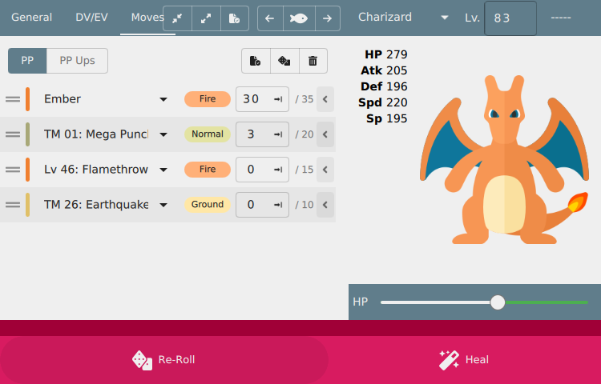Switch to the General tab
This screenshot has width=601, height=384.
tap(32, 18)
